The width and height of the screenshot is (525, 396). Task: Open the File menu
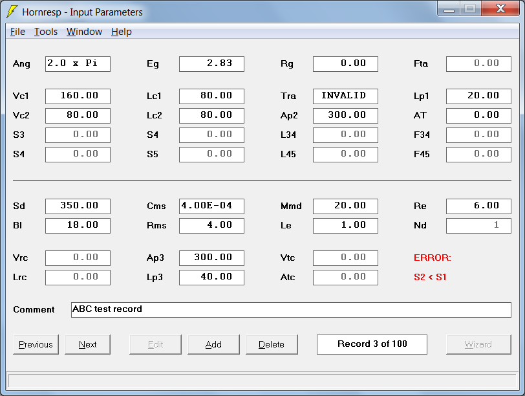[x=17, y=32]
